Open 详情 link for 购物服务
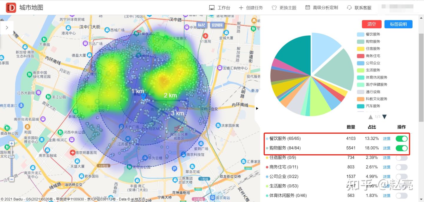424x202 pixels. click(x=387, y=148)
